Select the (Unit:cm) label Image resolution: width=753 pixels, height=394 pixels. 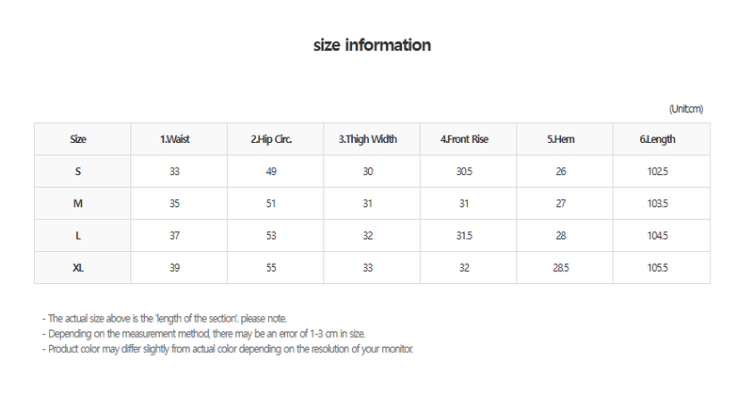tap(686, 109)
